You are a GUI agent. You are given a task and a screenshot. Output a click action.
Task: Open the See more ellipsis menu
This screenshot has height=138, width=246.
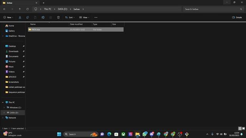[96, 17]
